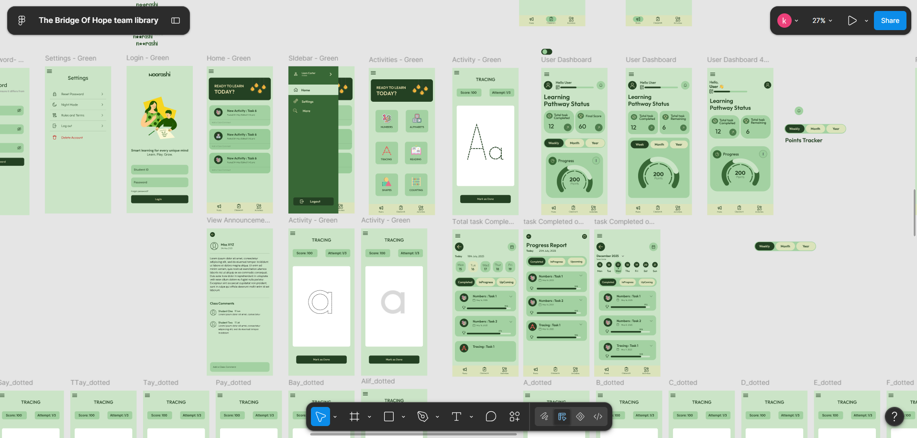Click the horizontal canvas scrollbar
917x438 pixels.
[413, 434]
